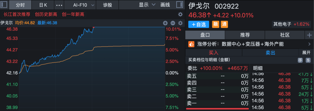Open chart settings gear beside news tags

[x=181, y=15]
